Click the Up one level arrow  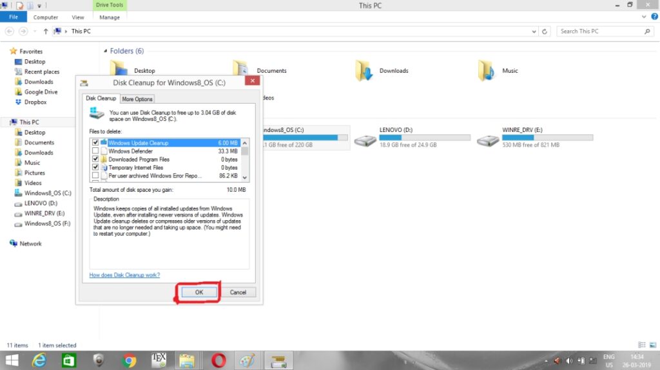pos(46,31)
